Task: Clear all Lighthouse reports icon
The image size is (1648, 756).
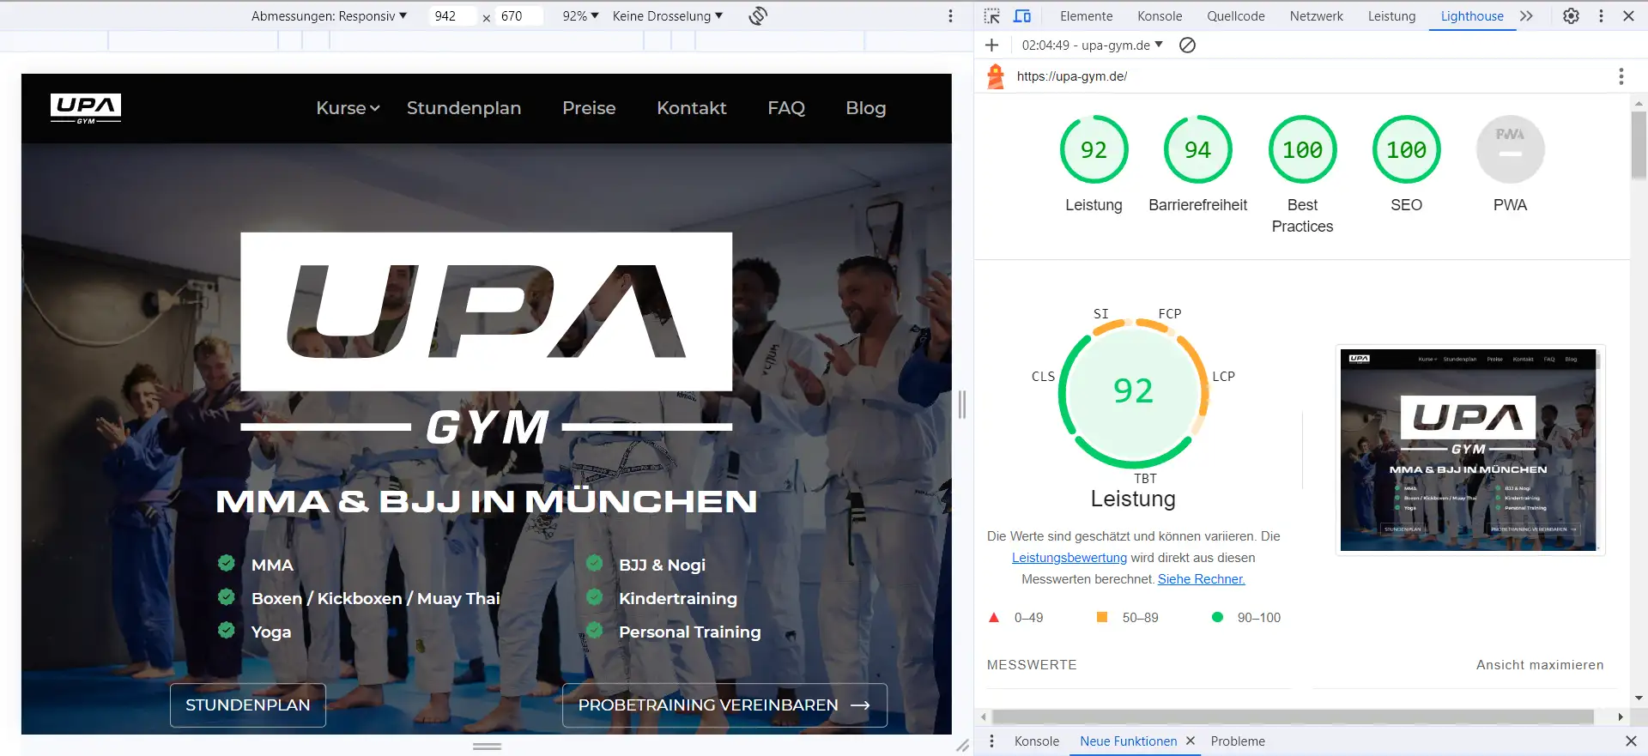Action: (x=1187, y=45)
